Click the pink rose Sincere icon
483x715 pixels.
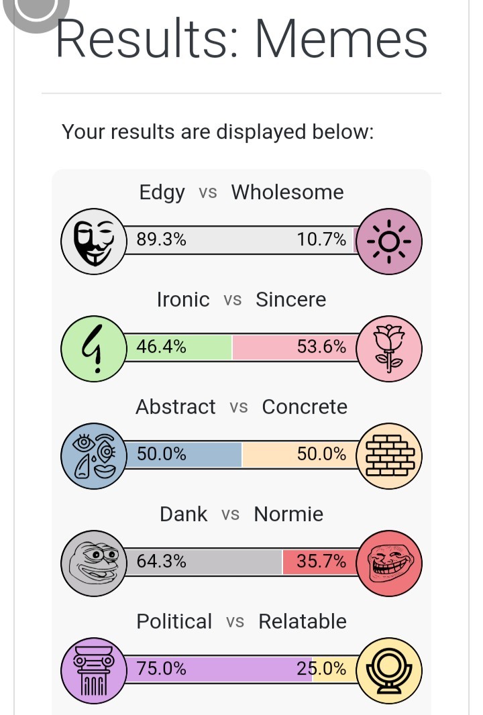[x=388, y=347]
